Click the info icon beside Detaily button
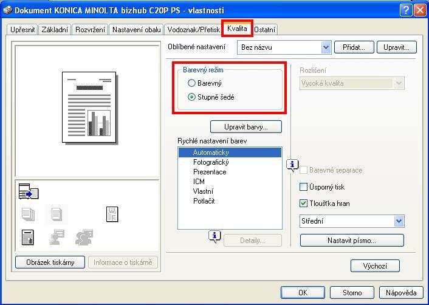The width and height of the screenshot is (429, 305). pyautogui.click(x=214, y=236)
